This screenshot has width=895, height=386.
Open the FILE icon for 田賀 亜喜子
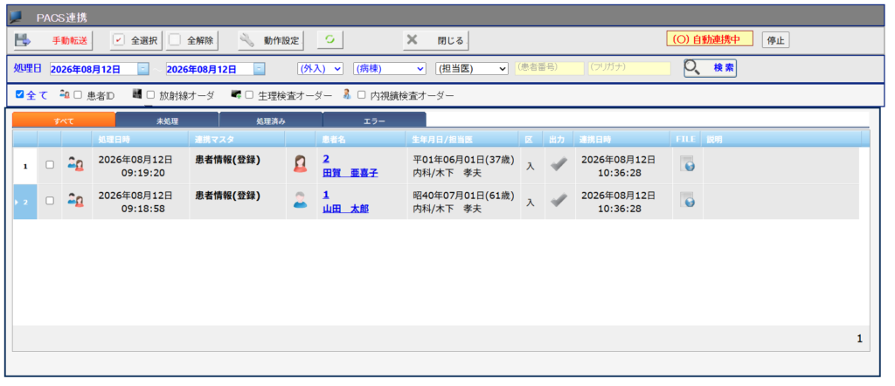687,163
